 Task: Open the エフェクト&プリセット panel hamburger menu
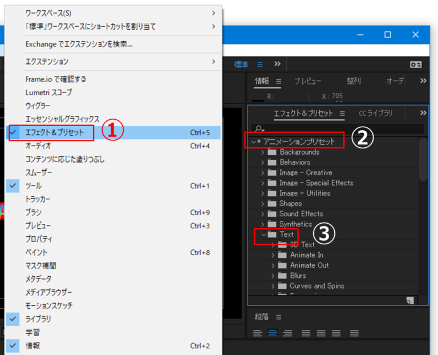pyautogui.click(x=342, y=114)
